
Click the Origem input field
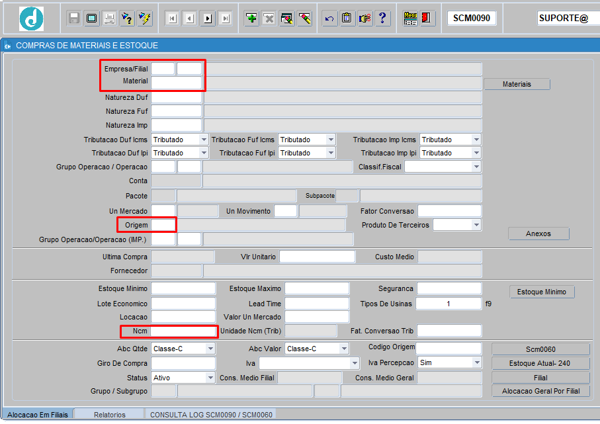click(163, 225)
